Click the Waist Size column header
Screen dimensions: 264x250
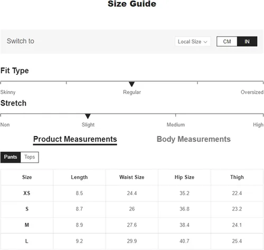tap(132, 177)
